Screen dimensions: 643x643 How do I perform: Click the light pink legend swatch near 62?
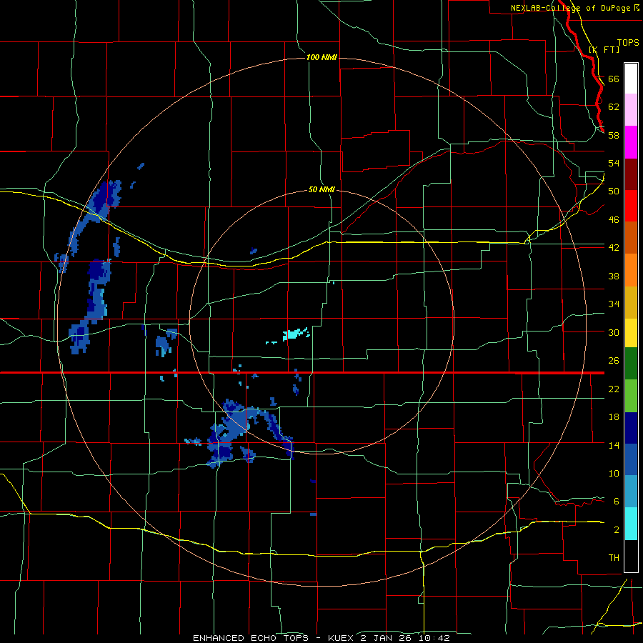[x=631, y=110]
